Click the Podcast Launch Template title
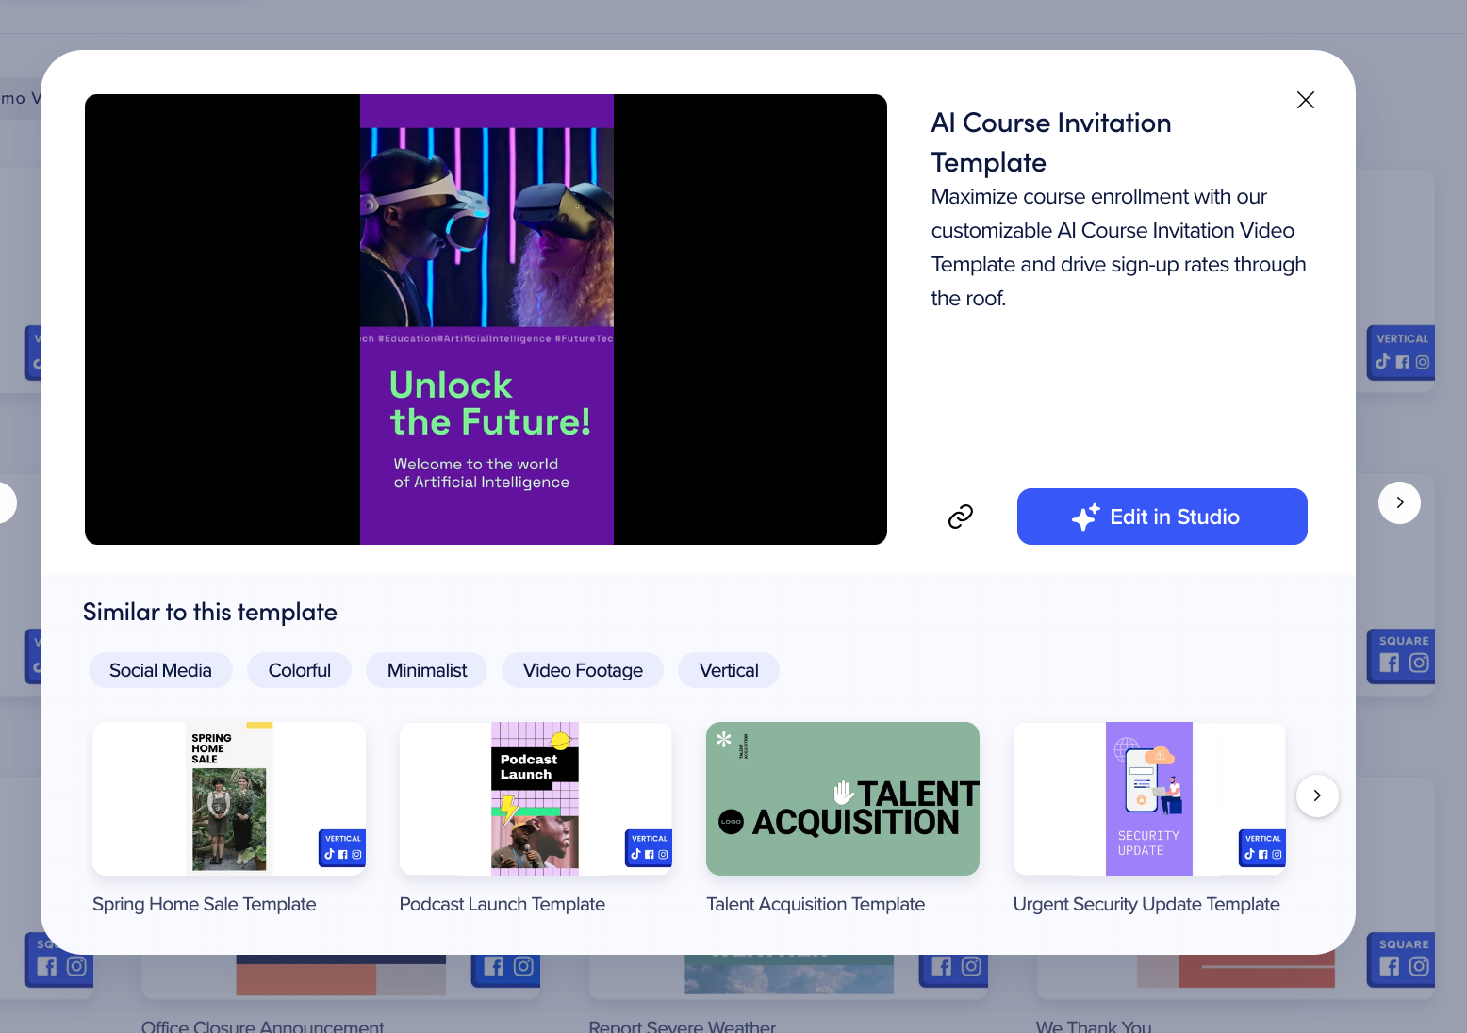 502,904
